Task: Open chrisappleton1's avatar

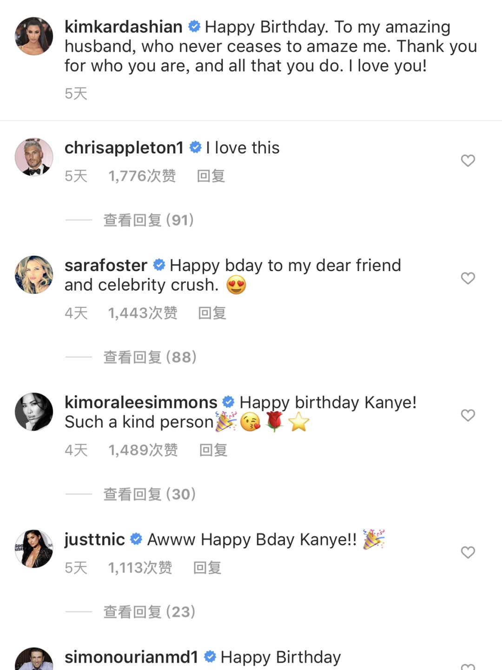Action: tap(34, 157)
